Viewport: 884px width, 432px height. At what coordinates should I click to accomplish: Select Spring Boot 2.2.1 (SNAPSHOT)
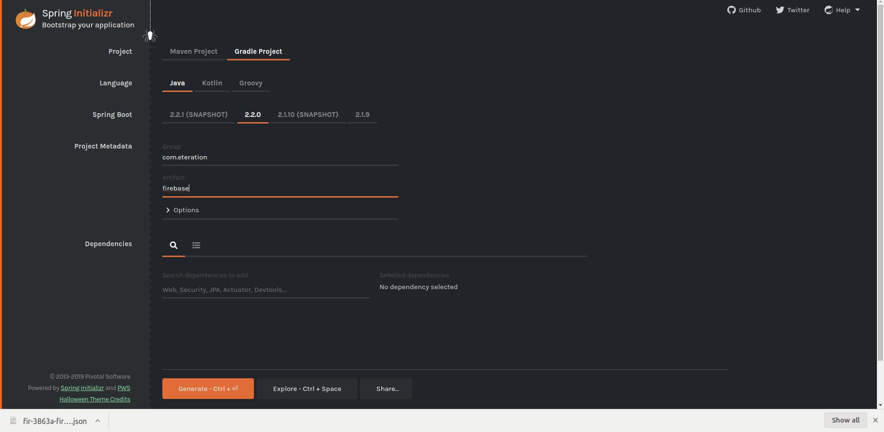coord(199,115)
